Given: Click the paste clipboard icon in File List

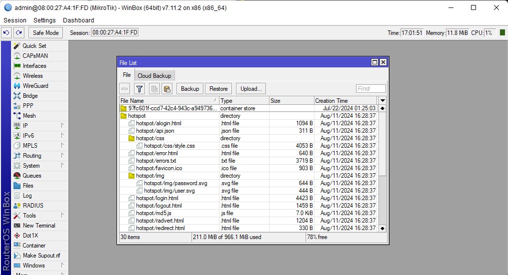Looking at the screenshot, I should [167, 89].
